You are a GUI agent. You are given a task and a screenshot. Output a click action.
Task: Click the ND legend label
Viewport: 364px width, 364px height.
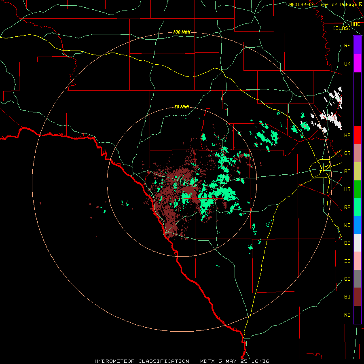click(x=347, y=315)
